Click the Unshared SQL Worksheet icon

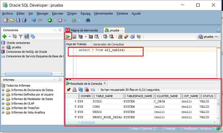tap(120, 37)
